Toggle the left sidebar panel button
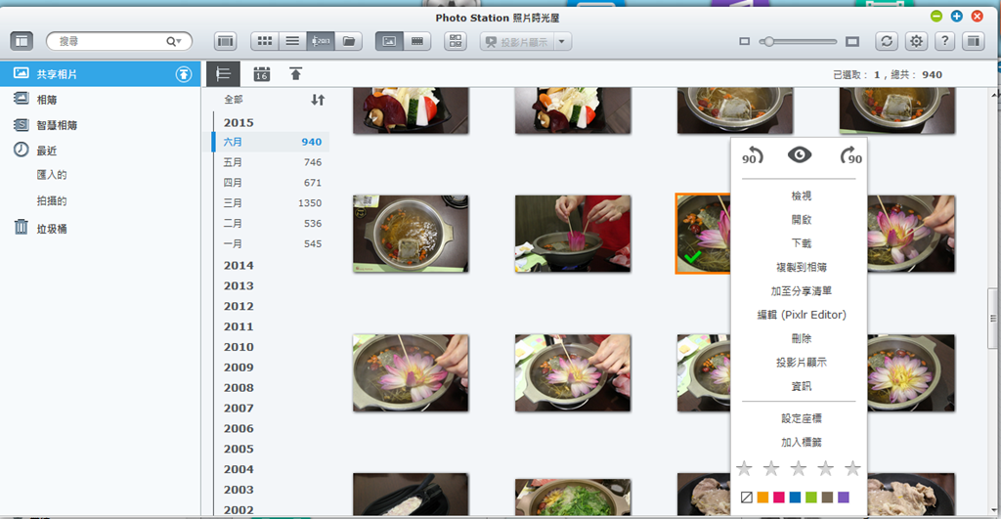The image size is (1001, 519). (22, 41)
